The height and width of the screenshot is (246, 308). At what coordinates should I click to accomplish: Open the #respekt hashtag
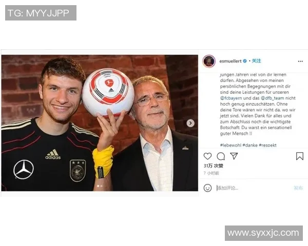(267, 145)
